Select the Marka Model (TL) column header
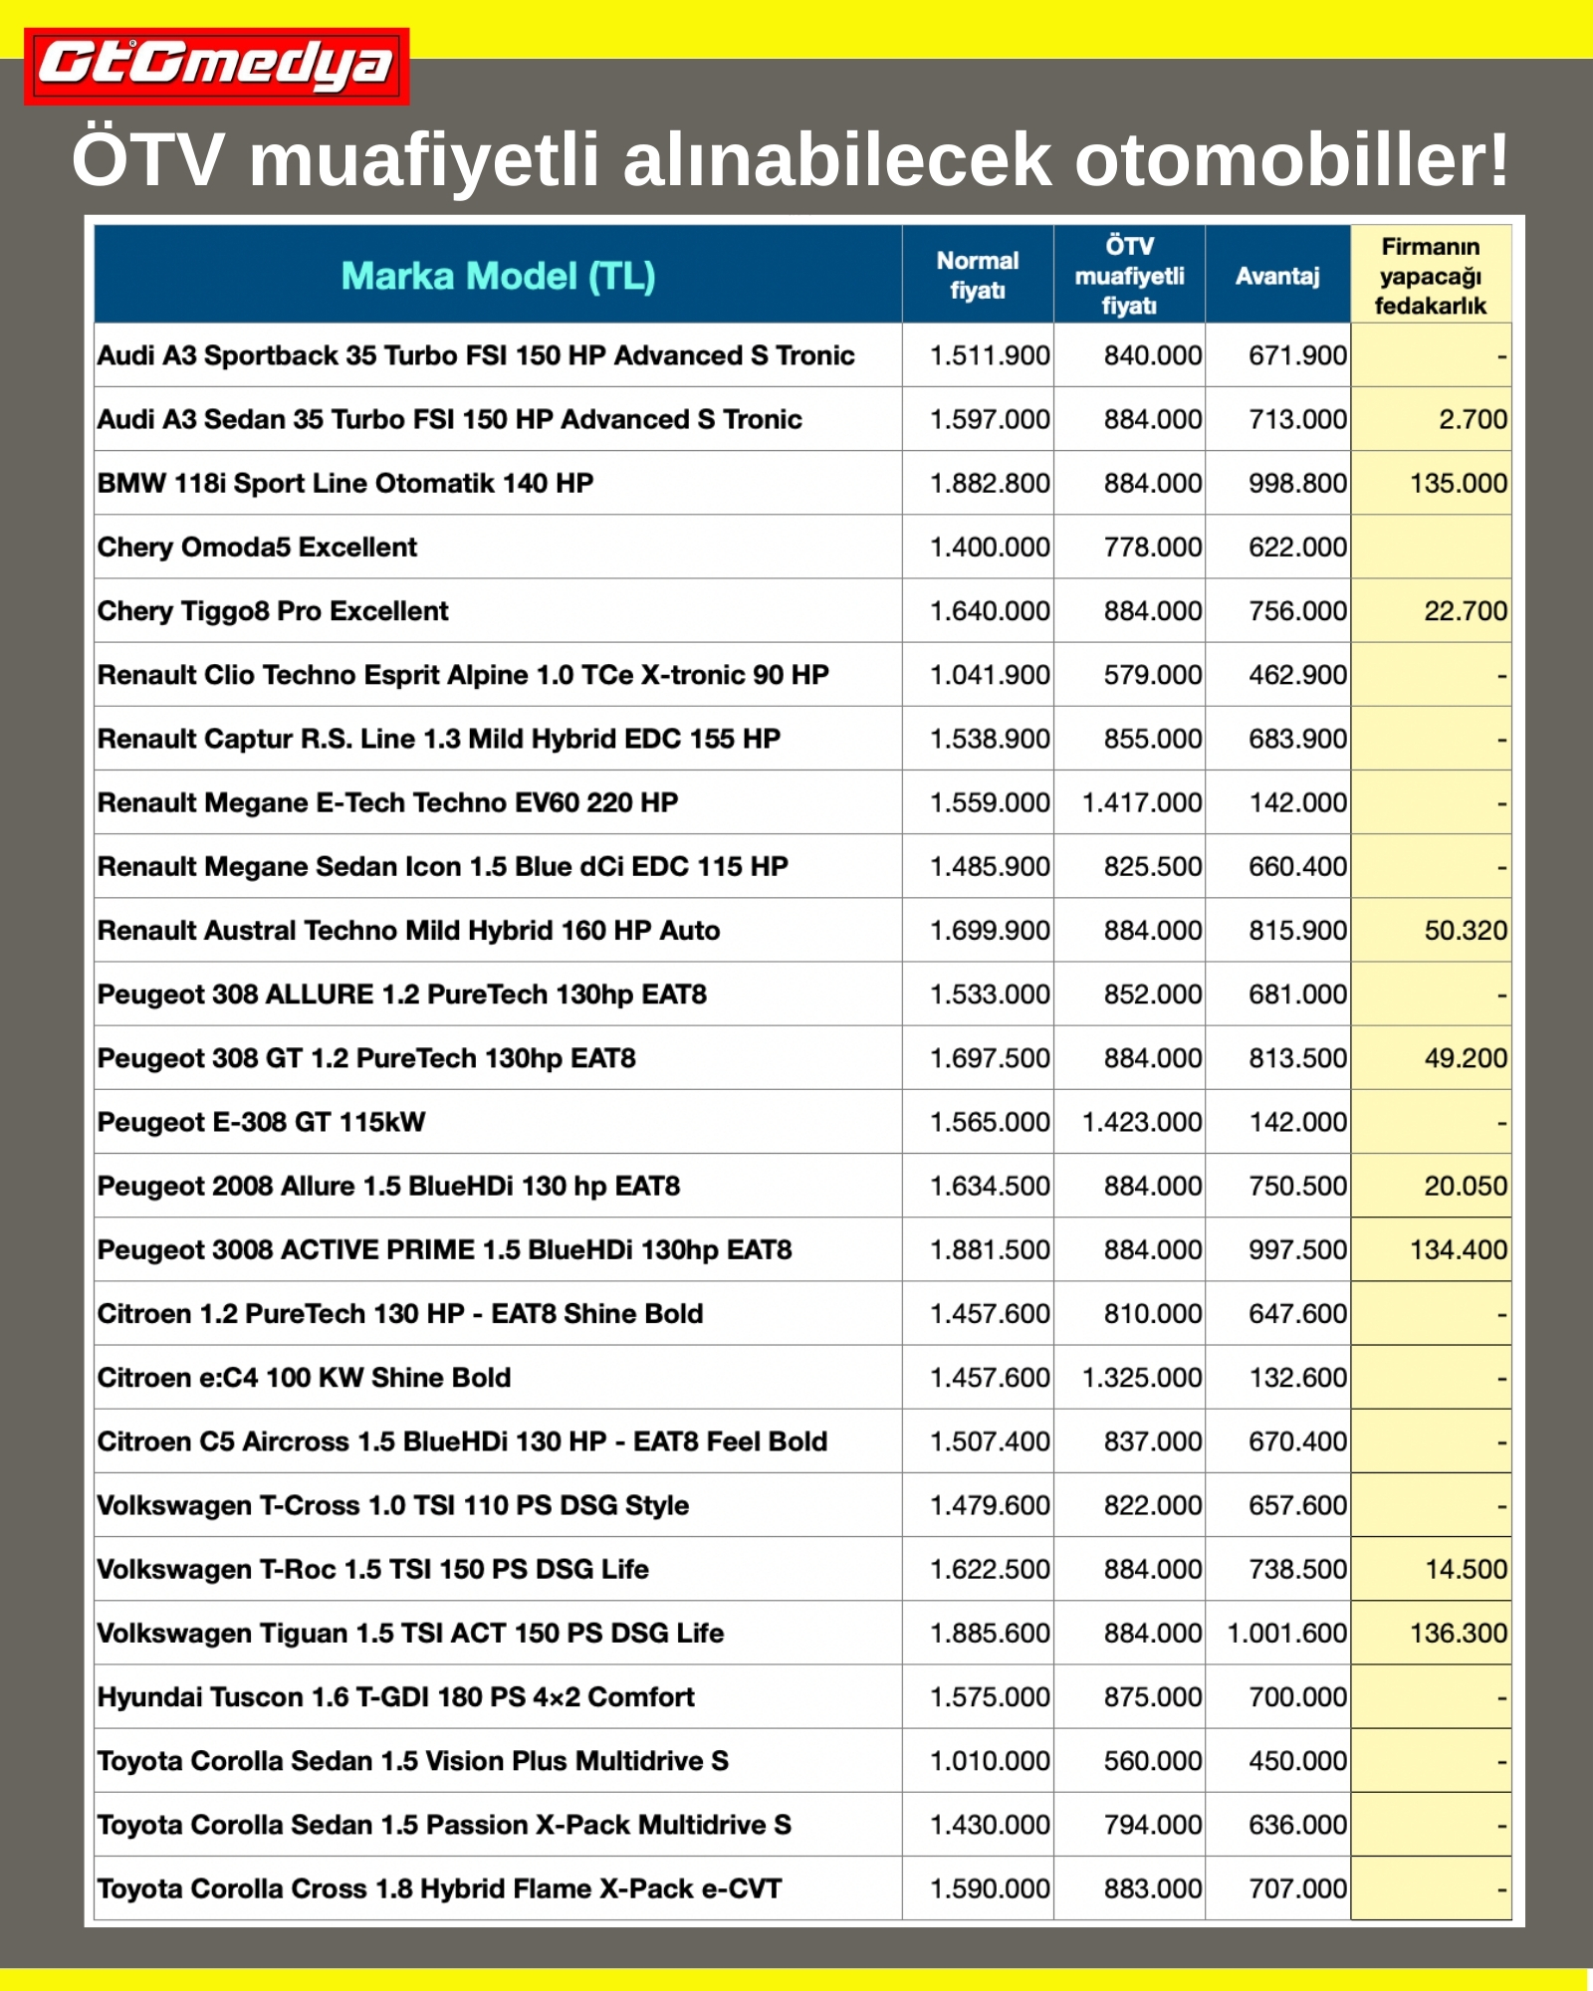Screen dimensions: 1593x1991 click(498, 276)
